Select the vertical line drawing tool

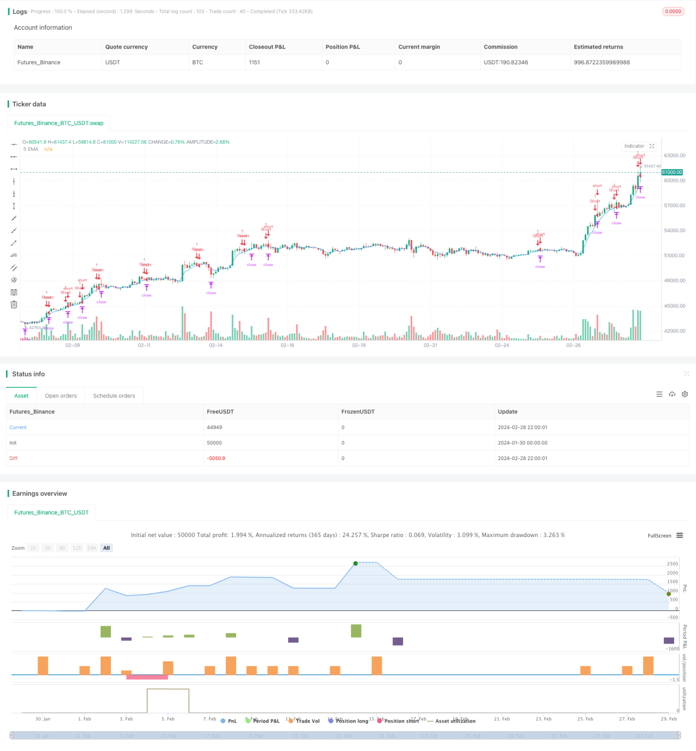14,181
